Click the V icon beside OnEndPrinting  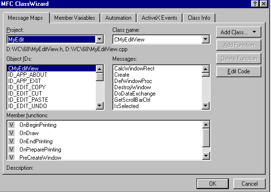click(12, 141)
